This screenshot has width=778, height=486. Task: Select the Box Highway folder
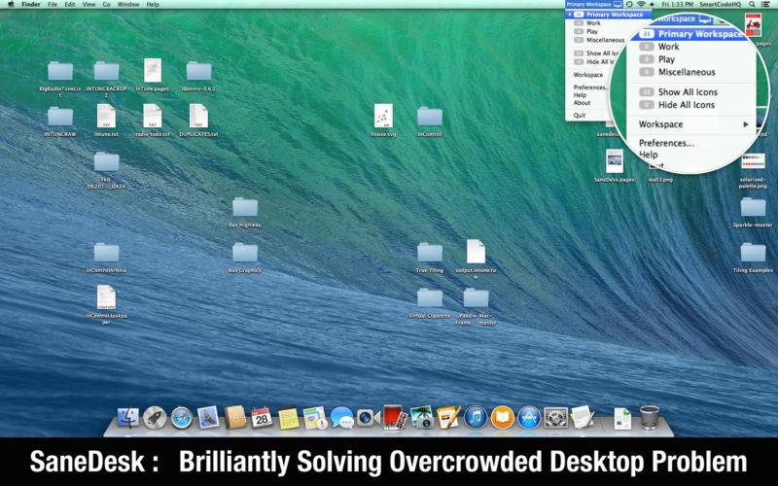pyautogui.click(x=244, y=207)
